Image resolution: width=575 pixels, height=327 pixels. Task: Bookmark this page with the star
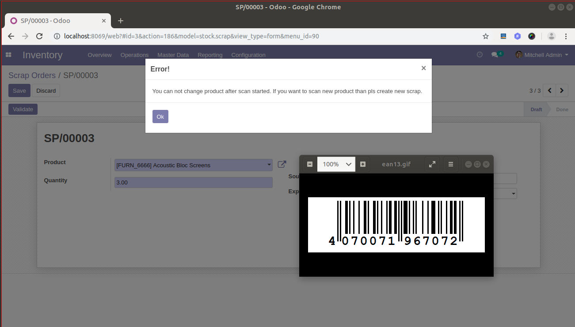486,36
